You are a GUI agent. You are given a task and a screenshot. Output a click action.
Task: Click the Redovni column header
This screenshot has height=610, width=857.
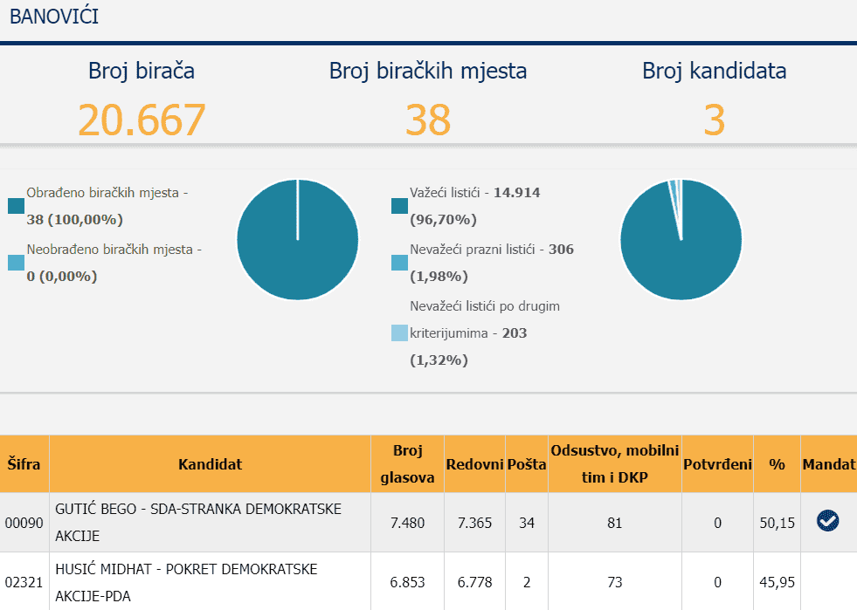[474, 464]
